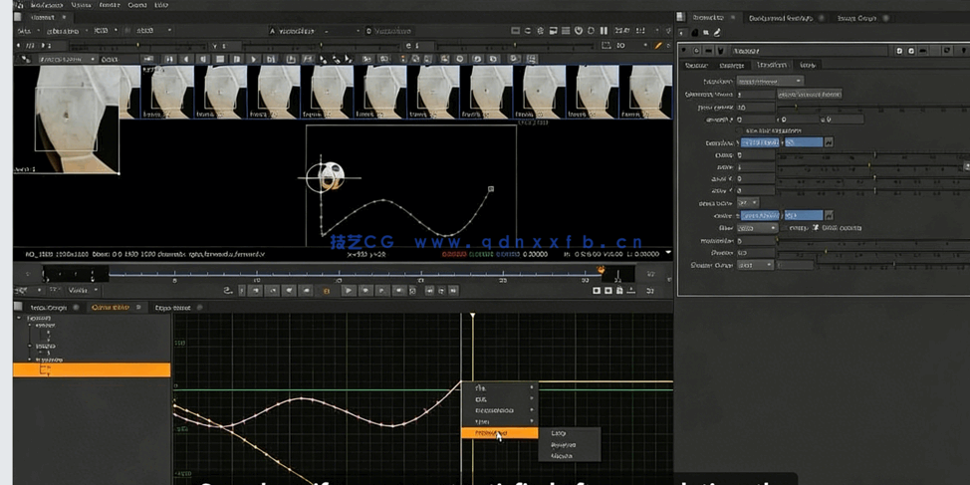
Task: Toggle the clamp checkbox
Action: [783, 228]
